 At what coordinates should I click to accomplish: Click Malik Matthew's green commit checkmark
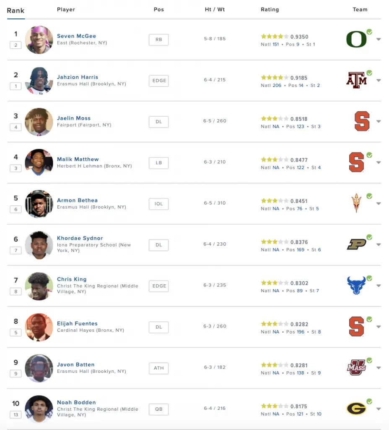pos(369,155)
